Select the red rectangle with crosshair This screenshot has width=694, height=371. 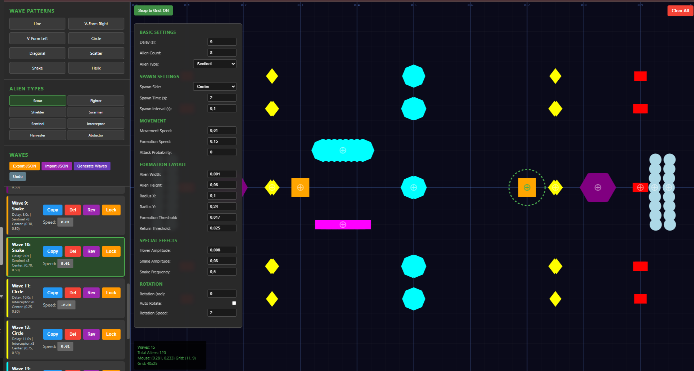click(x=640, y=187)
